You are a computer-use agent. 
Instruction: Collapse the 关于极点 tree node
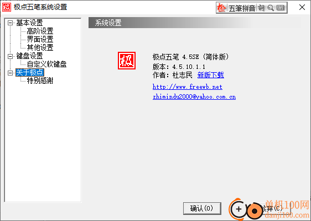tap(10, 73)
